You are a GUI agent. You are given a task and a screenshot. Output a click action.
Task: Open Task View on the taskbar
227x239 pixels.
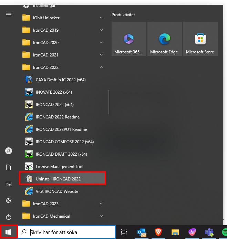[124, 232]
